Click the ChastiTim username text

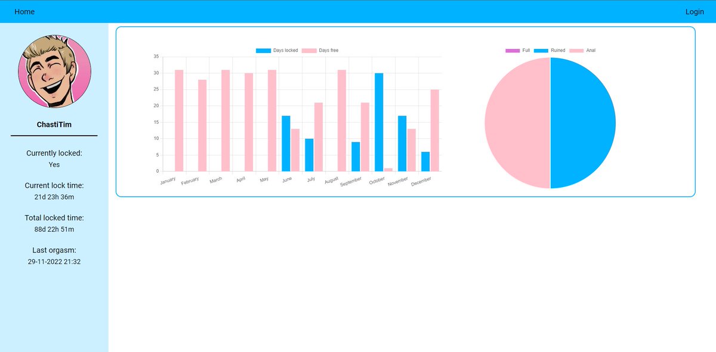54,125
